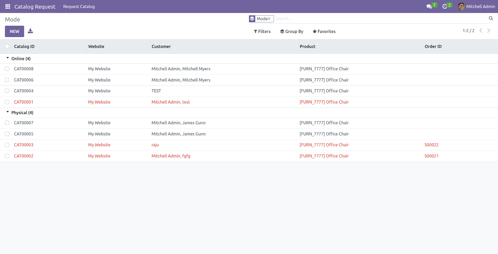Tick the checkbox for CAT00003

(x=7, y=145)
